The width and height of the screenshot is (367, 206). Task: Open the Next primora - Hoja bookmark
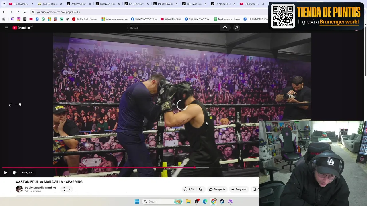coord(227,19)
